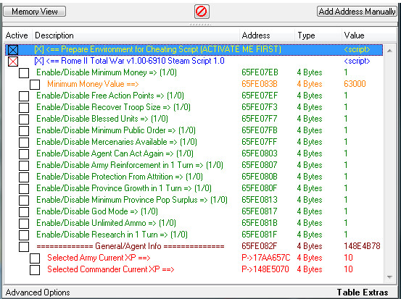Freeze the Selected Army Current XP checkbox

click(x=35, y=258)
